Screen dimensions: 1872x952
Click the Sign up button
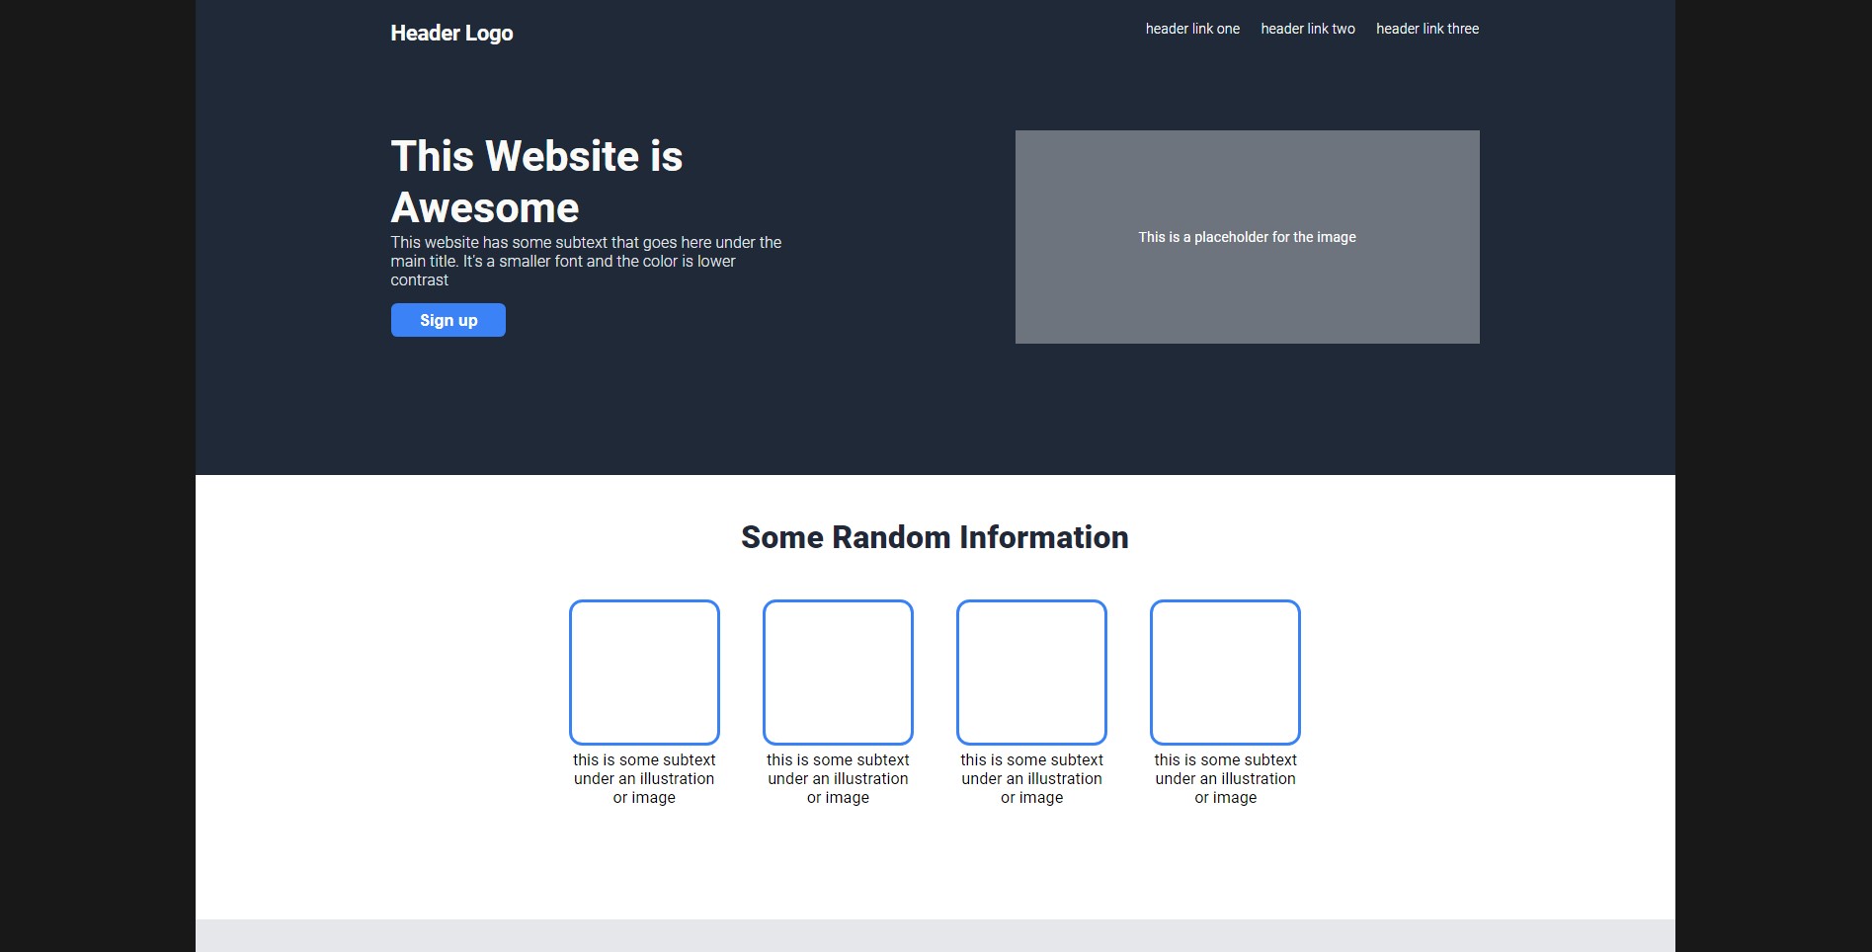click(448, 320)
